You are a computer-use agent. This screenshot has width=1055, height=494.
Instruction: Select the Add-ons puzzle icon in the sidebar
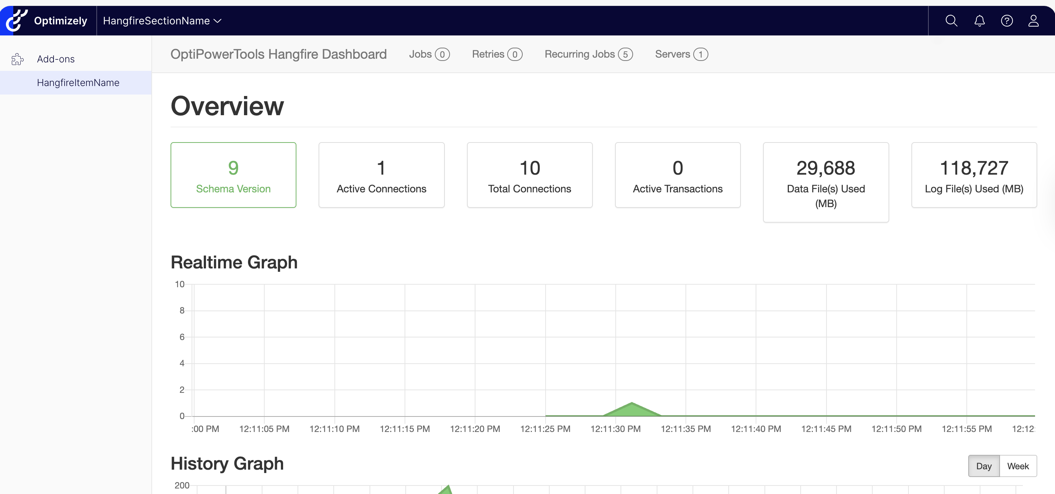[18, 59]
